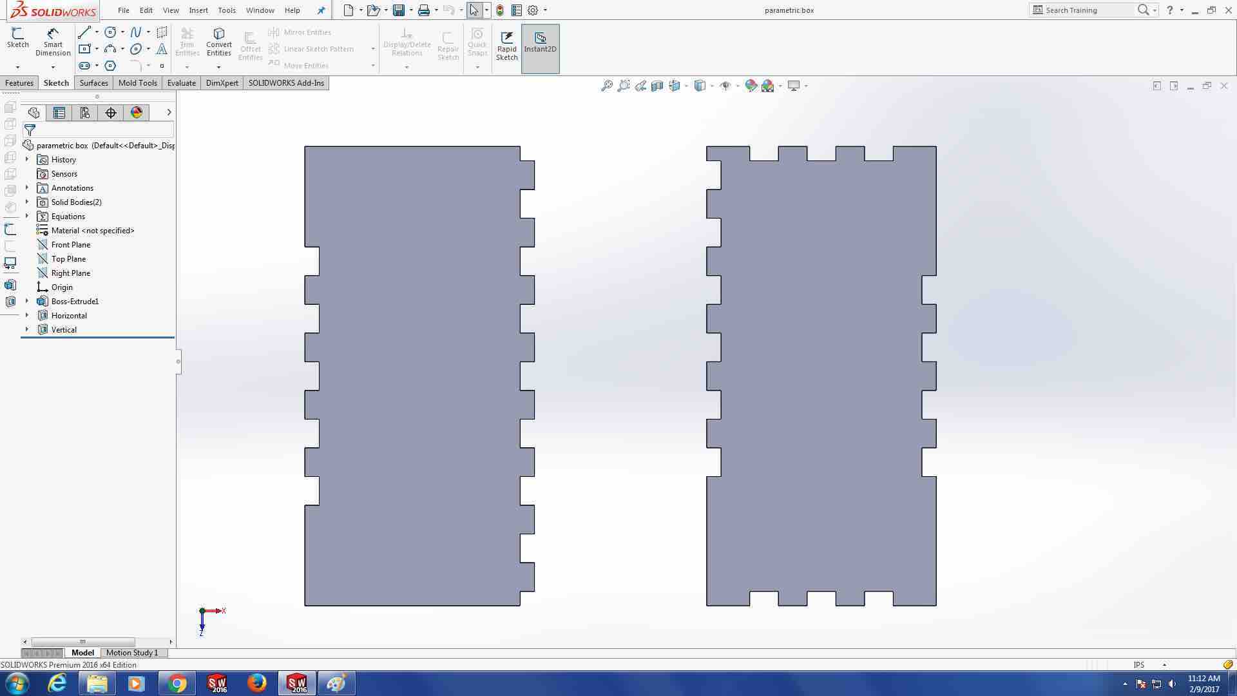
Task: Select the Front Plane item
Action: [x=70, y=245]
